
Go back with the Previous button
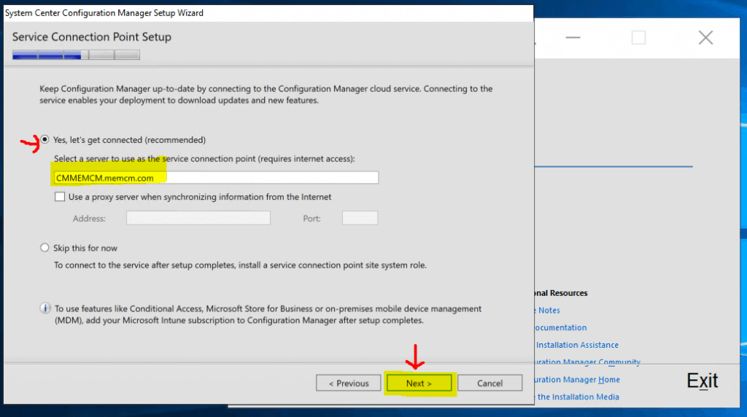(348, 383)
